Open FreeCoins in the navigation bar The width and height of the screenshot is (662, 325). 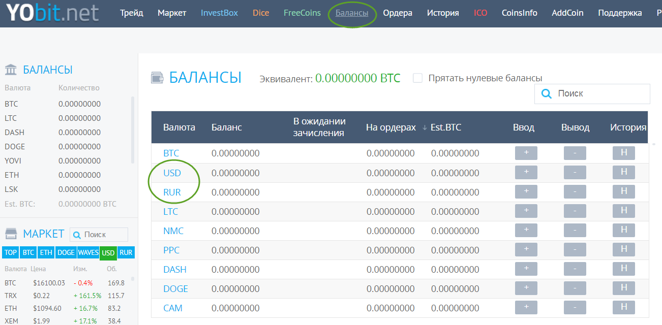pyautogui.click(x=302, y=13)
